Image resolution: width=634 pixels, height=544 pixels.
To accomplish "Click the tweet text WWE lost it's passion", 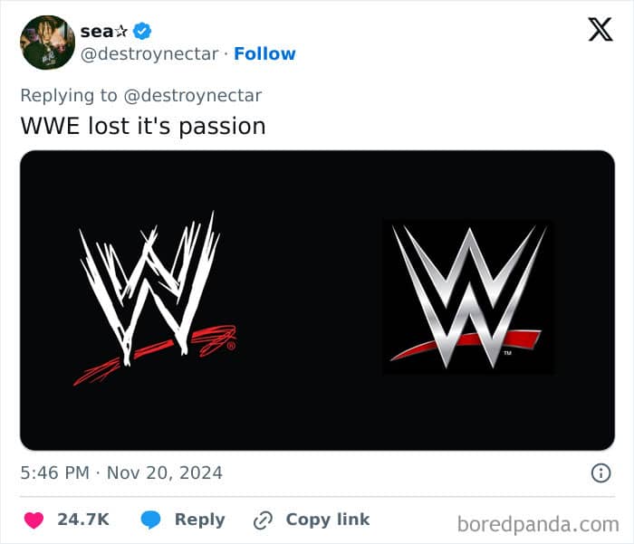I will click(143, 126).
